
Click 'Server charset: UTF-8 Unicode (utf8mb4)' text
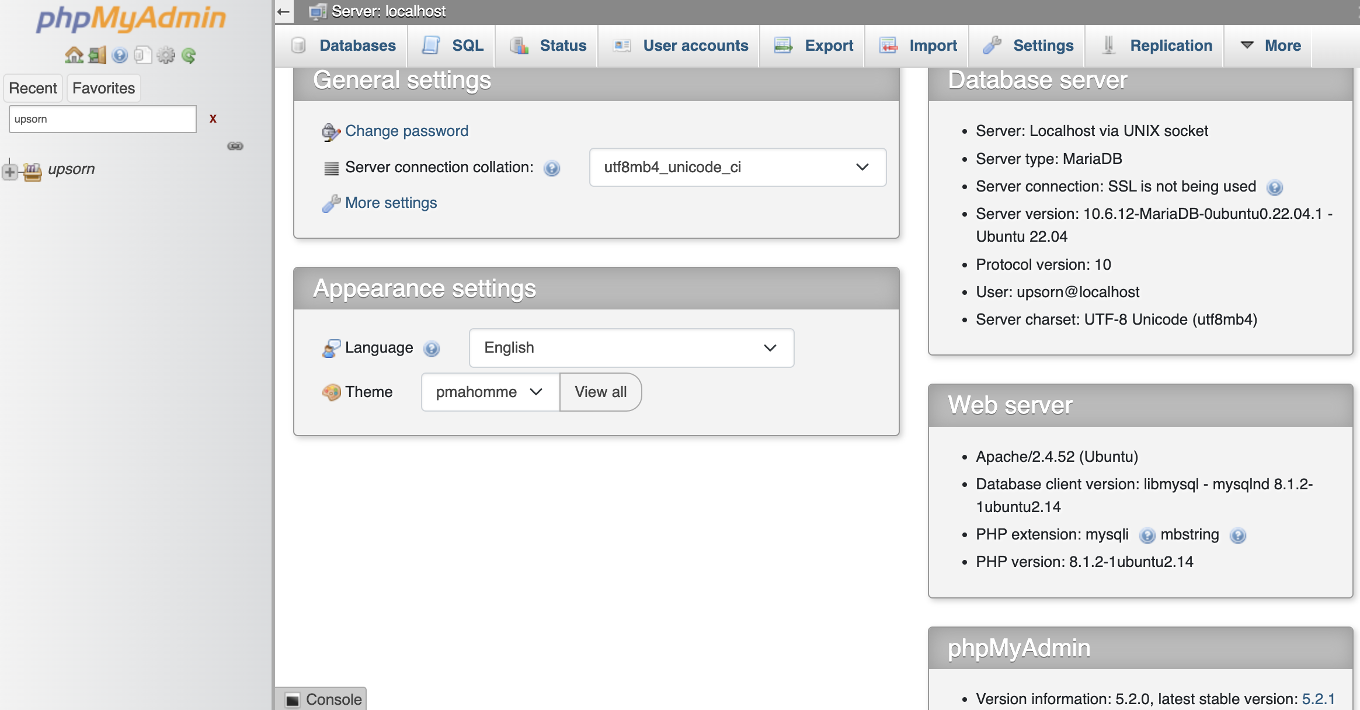(1116, 319)
